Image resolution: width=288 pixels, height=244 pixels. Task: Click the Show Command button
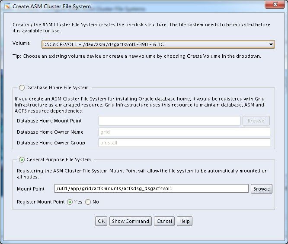pyautogui.click(x=131, y=221)
